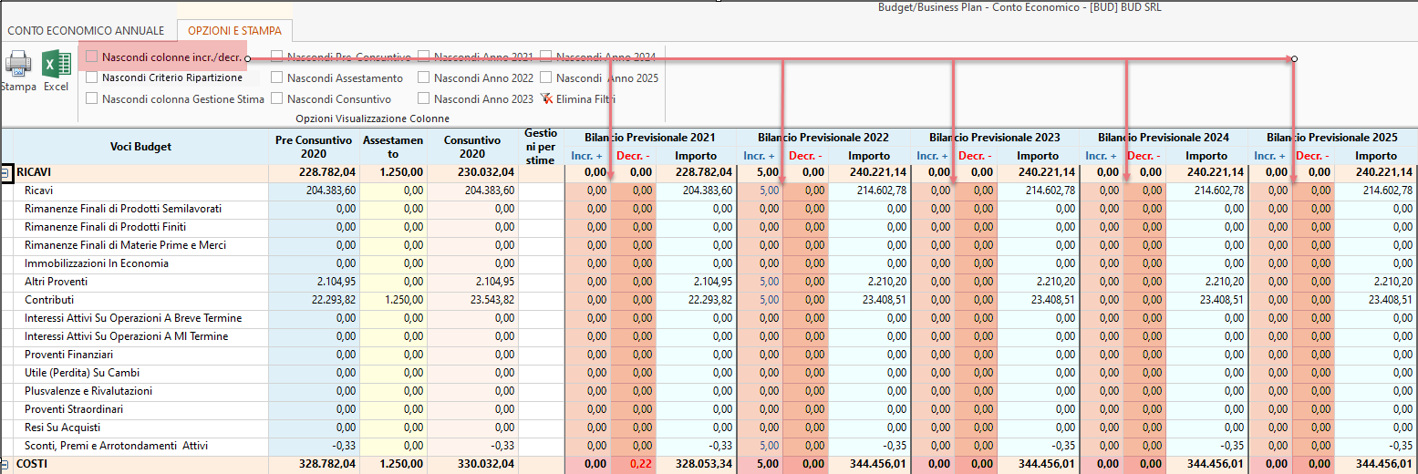Select 'Sconti, Premi e Arrotondamenti Attivi' row
Screen dimensions: 1418x474
(x=117, y=446)
